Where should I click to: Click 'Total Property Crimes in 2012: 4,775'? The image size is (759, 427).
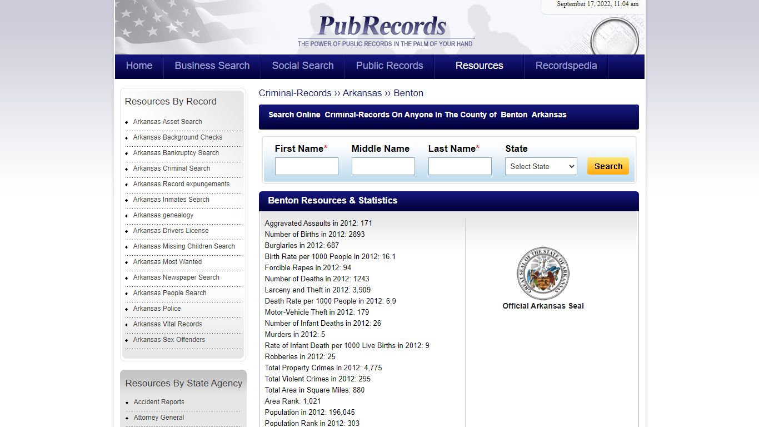click(x=323, y=368)
